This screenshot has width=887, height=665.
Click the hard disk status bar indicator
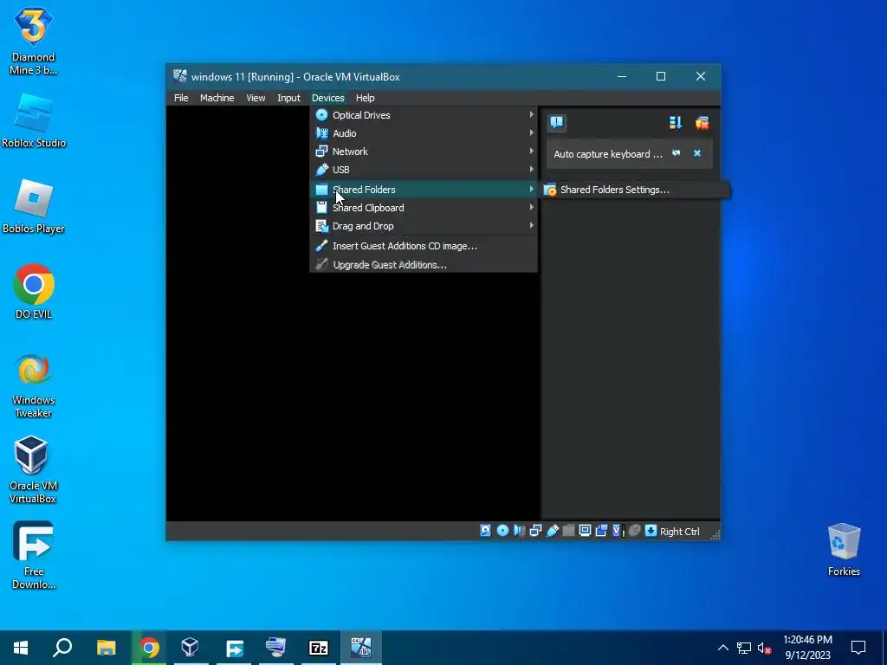pos(485,531)
